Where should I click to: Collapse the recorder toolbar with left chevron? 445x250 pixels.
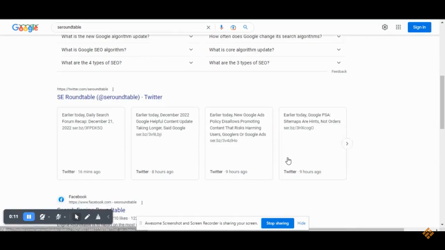[109, 217]
